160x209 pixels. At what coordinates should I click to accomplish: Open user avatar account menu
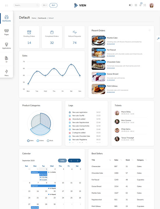click(x=152, y=5)
